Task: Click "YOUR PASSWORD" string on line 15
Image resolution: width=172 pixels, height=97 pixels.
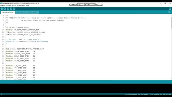Action: (39, 42)
